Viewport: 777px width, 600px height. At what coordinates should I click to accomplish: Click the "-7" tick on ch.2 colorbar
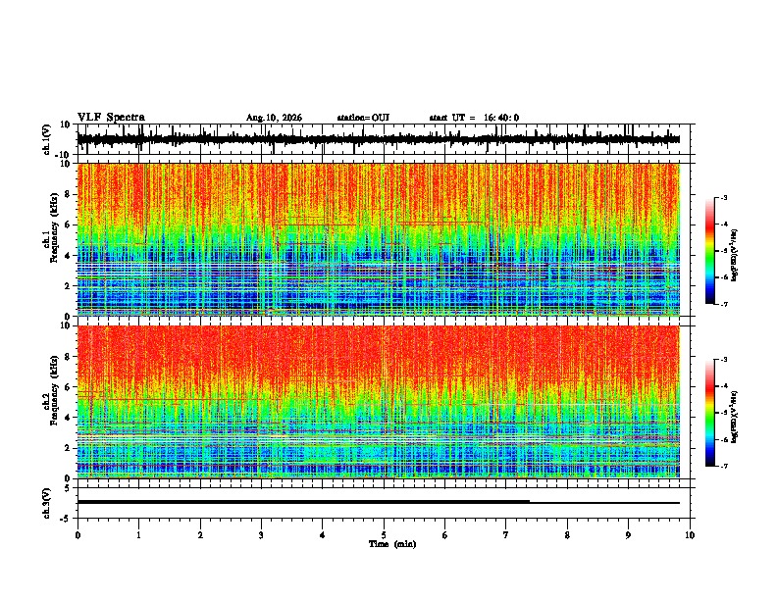tap(724, 466)
